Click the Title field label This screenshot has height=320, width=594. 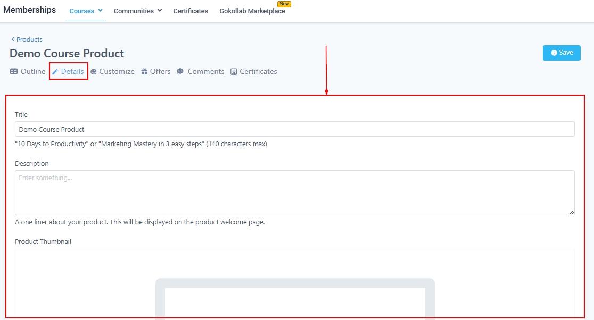tap(21, 115)
